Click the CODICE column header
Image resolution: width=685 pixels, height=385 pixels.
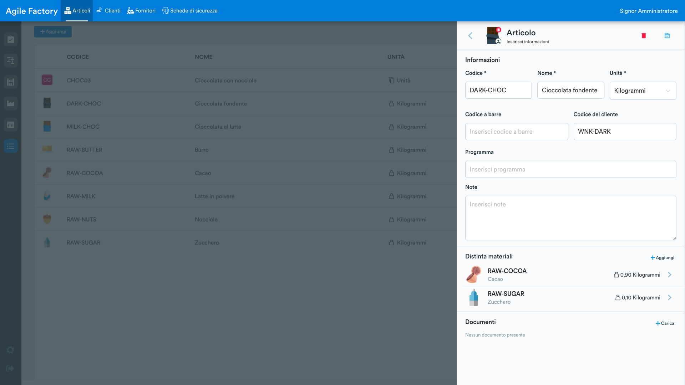(78, 57)
